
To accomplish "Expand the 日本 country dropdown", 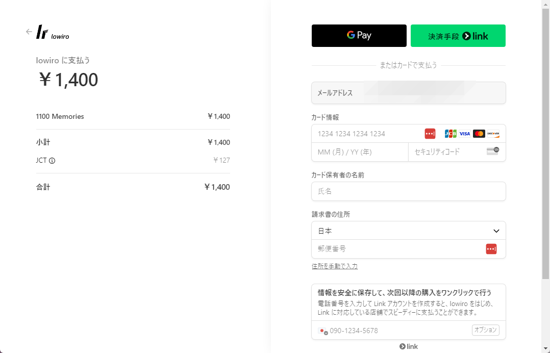I will (x=408, y=231).
